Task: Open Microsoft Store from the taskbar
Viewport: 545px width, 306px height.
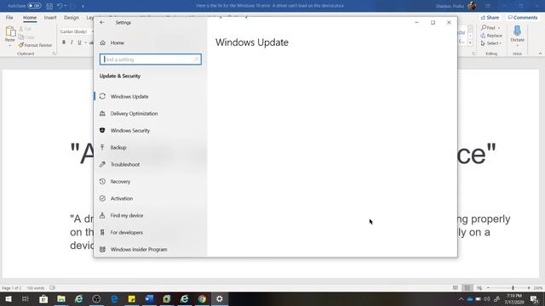Action: point(43,298)
